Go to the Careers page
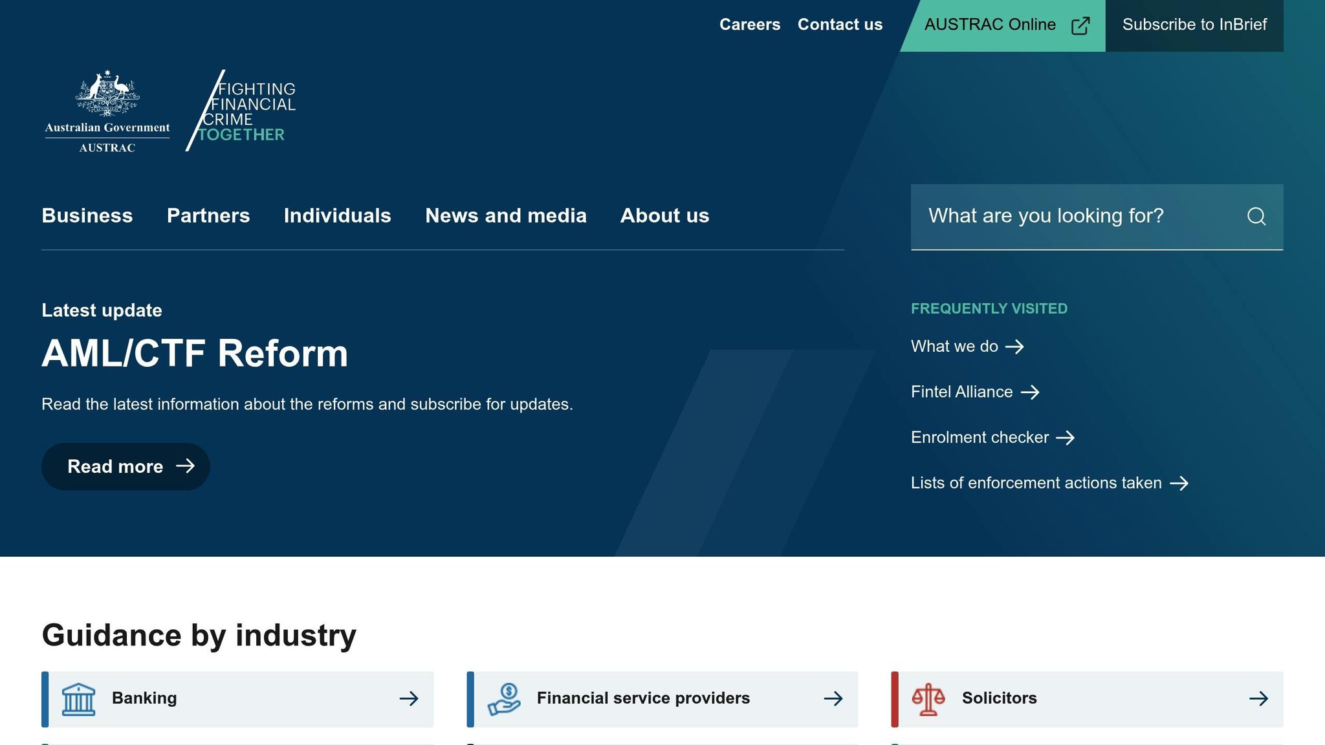Image resolution: width=1325 pixels, height=745 pixels. pyautogui.click(x=750, y=25)
